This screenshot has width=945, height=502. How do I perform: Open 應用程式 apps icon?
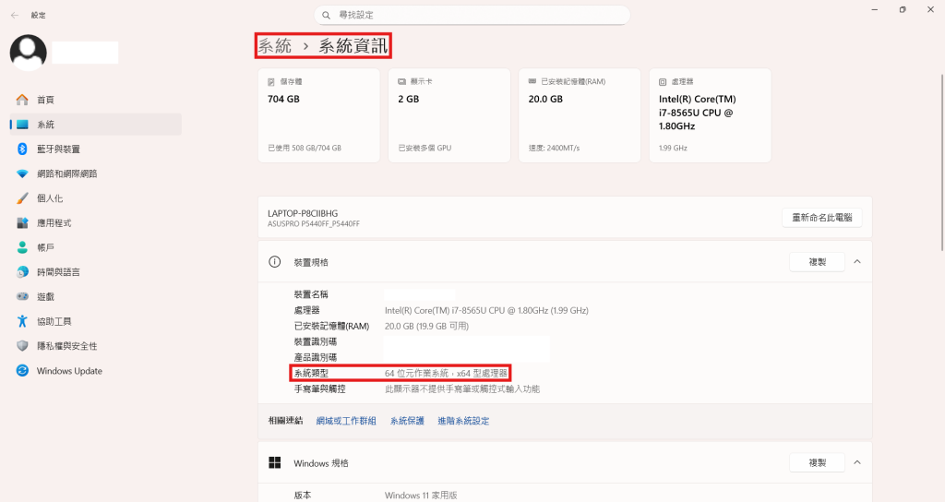(x=22, y=223)
